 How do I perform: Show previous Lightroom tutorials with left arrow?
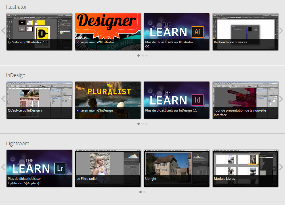pos(3,167)
